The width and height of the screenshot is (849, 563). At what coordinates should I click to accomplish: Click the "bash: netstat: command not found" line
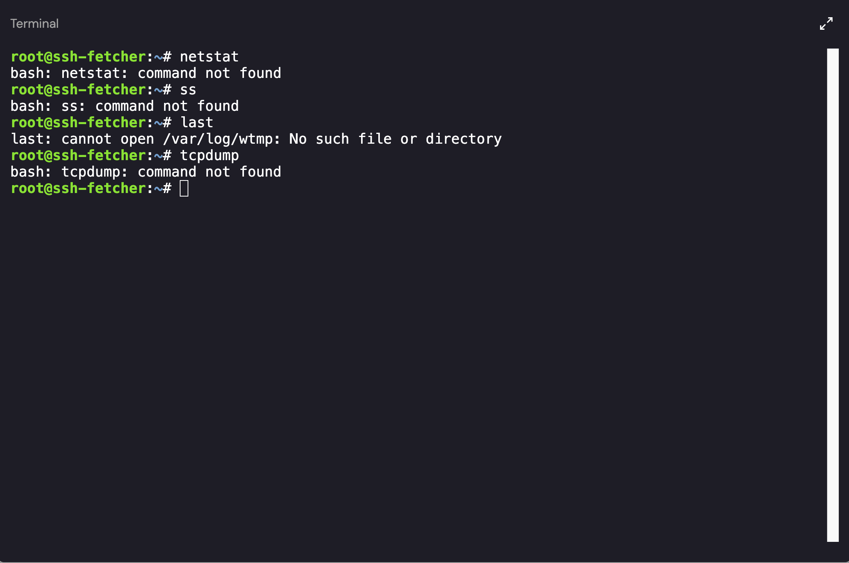146,73
